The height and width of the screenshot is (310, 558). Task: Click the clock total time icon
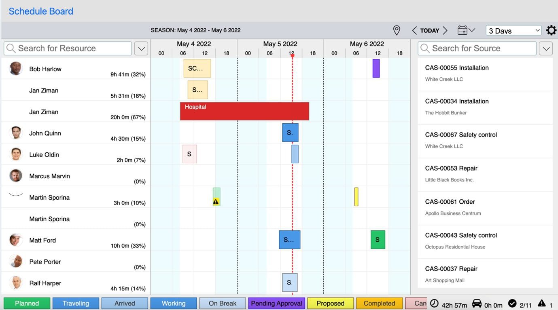434,304
